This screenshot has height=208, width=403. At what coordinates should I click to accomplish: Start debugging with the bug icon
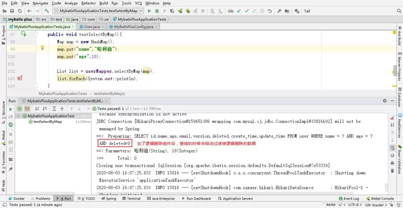157,11
